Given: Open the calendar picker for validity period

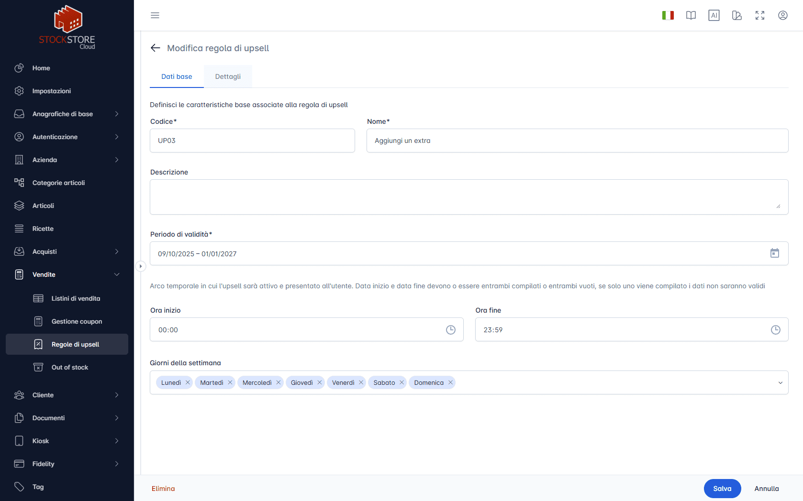Looking at the screenshot, I should [x=774, y=253].
